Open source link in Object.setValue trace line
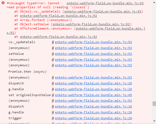This screenshot has height=124, width=156. pyautogui.click(x=91, y=24)
